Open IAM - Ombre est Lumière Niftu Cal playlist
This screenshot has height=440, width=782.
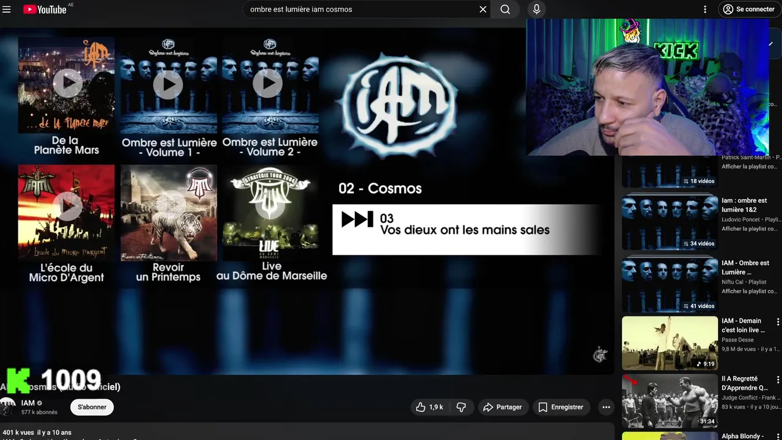[x=745, y=268]
